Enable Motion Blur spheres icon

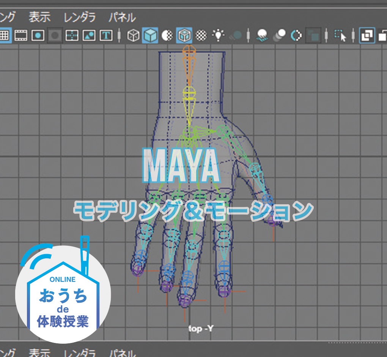[x=279, y=35]
